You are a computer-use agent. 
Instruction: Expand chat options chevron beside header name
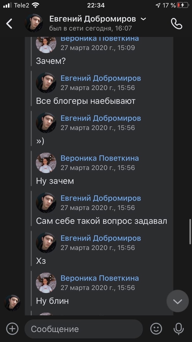(143, 19)
